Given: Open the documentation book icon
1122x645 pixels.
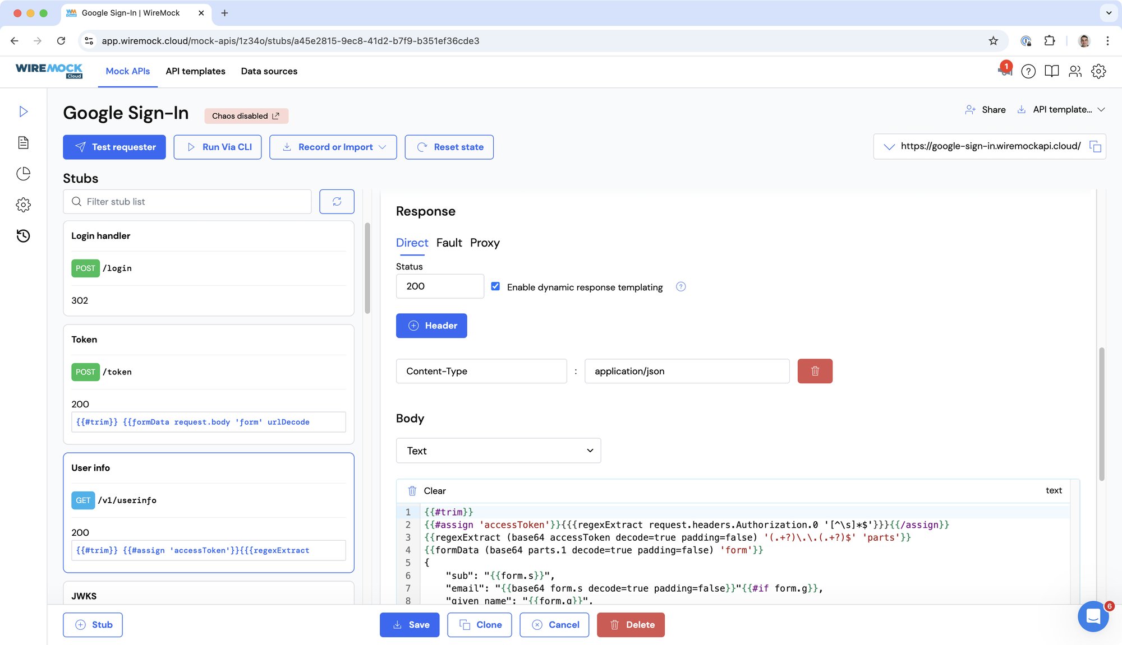Looking at the screenshot, I should click(x=1051, y=71).
